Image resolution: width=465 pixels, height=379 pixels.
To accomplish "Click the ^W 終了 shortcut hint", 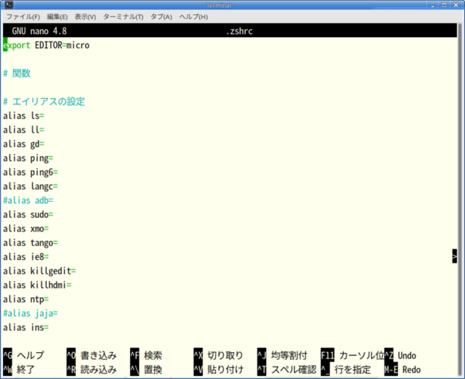I will click(19, 370).
